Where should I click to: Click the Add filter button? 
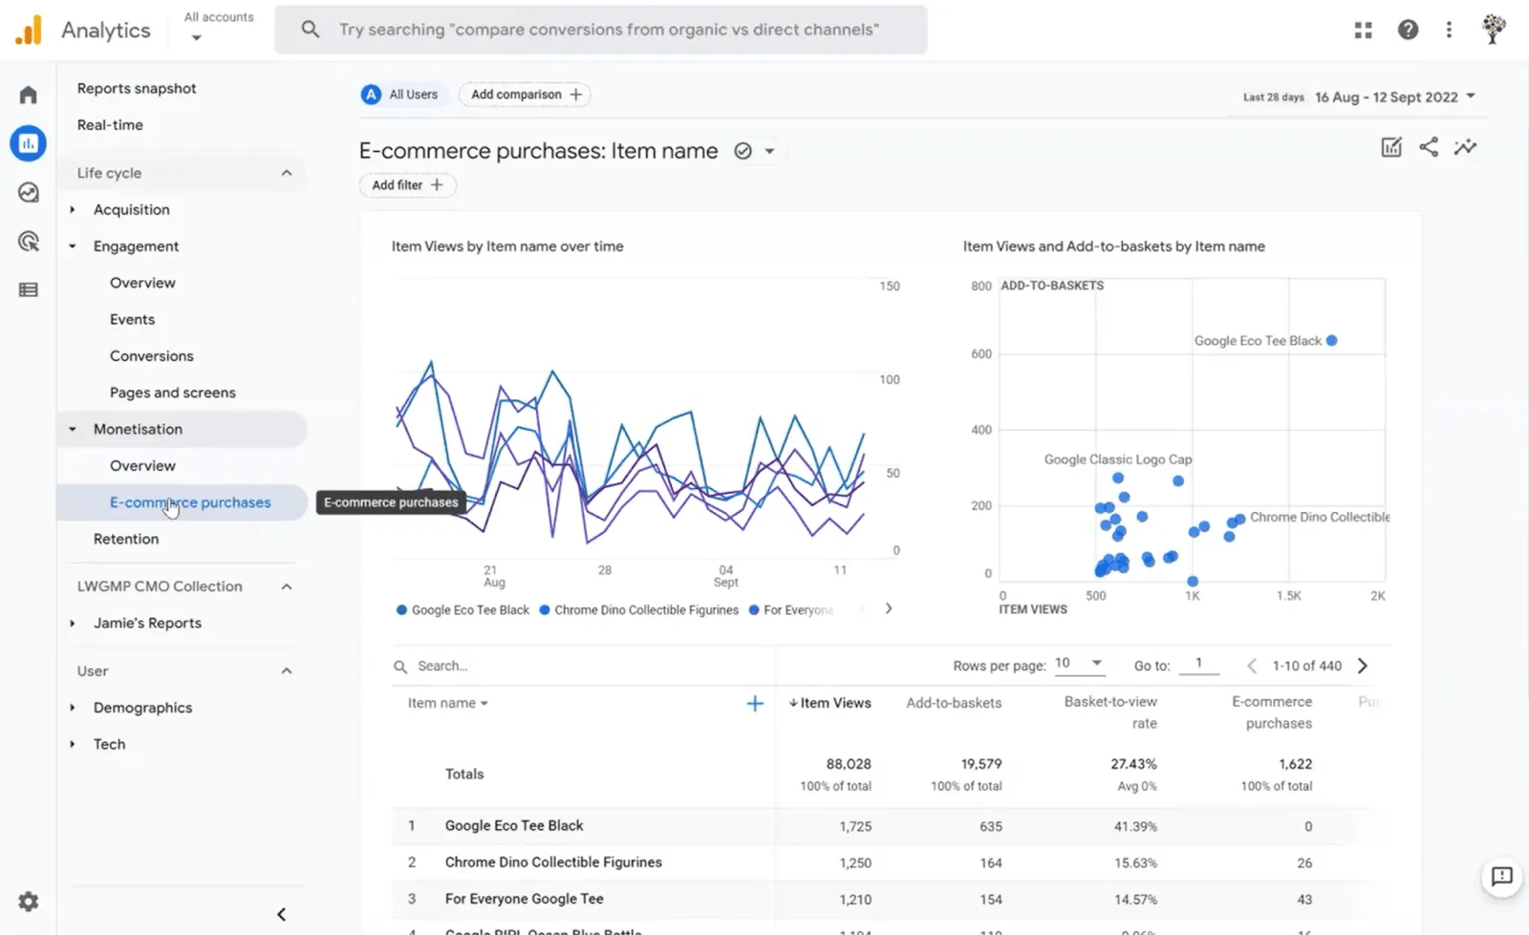(407, 185)
